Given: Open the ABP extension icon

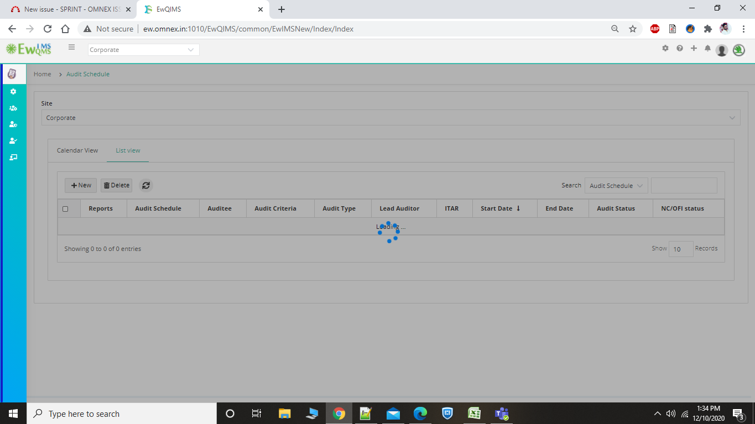Looking at the screenshot, I should (x=655, y=29).
